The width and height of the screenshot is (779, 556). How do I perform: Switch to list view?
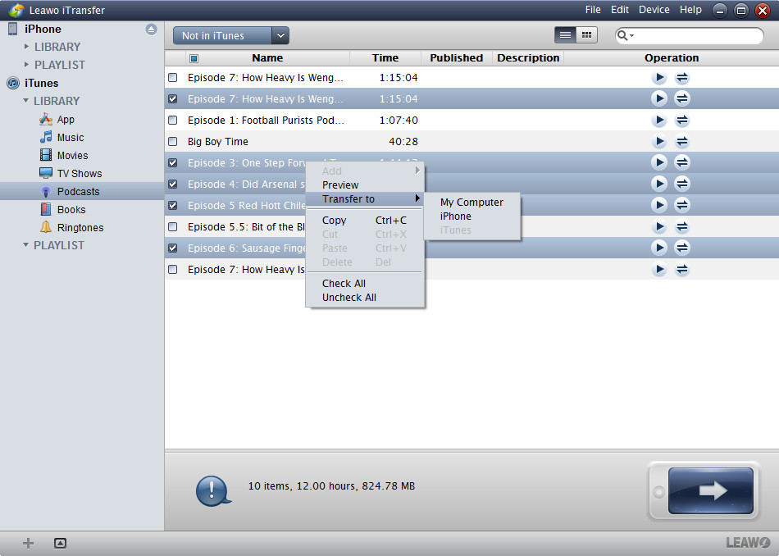pyautogui.click(x=565, y=34)
